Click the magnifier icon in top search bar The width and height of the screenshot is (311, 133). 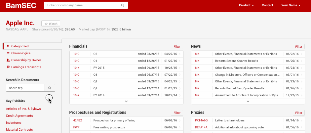[123, 5]
